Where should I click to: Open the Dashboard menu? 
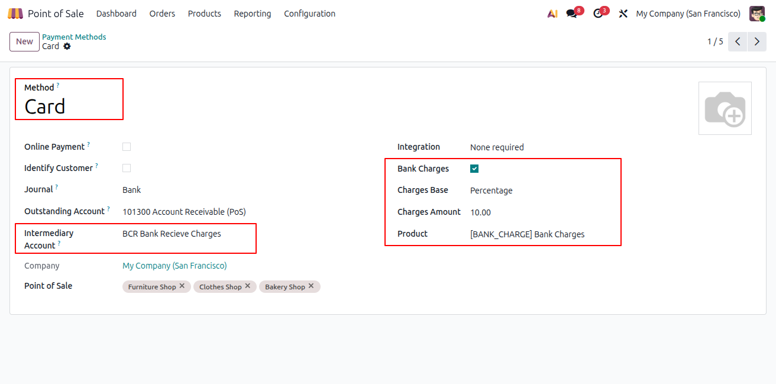coord(117,14)
